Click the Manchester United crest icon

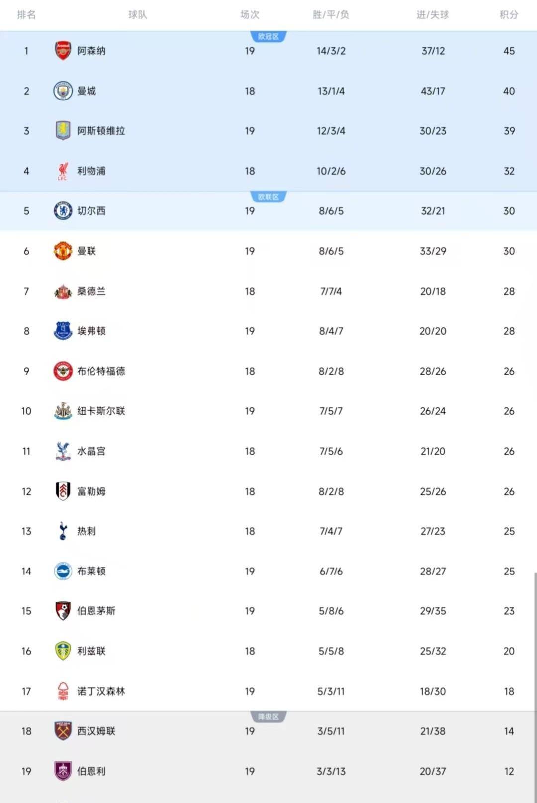[x=63, y=251]
